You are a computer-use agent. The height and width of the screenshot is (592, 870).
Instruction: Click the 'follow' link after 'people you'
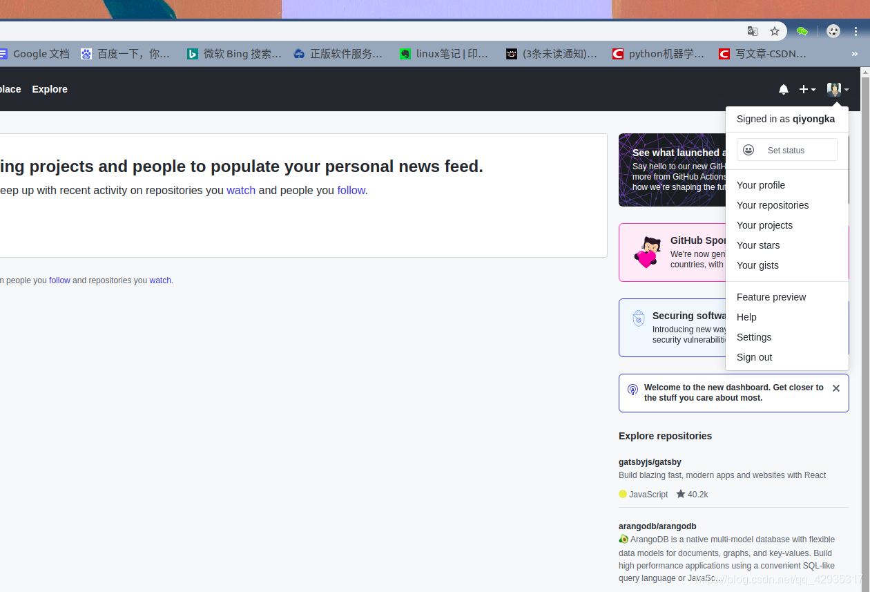coord(351,190)
